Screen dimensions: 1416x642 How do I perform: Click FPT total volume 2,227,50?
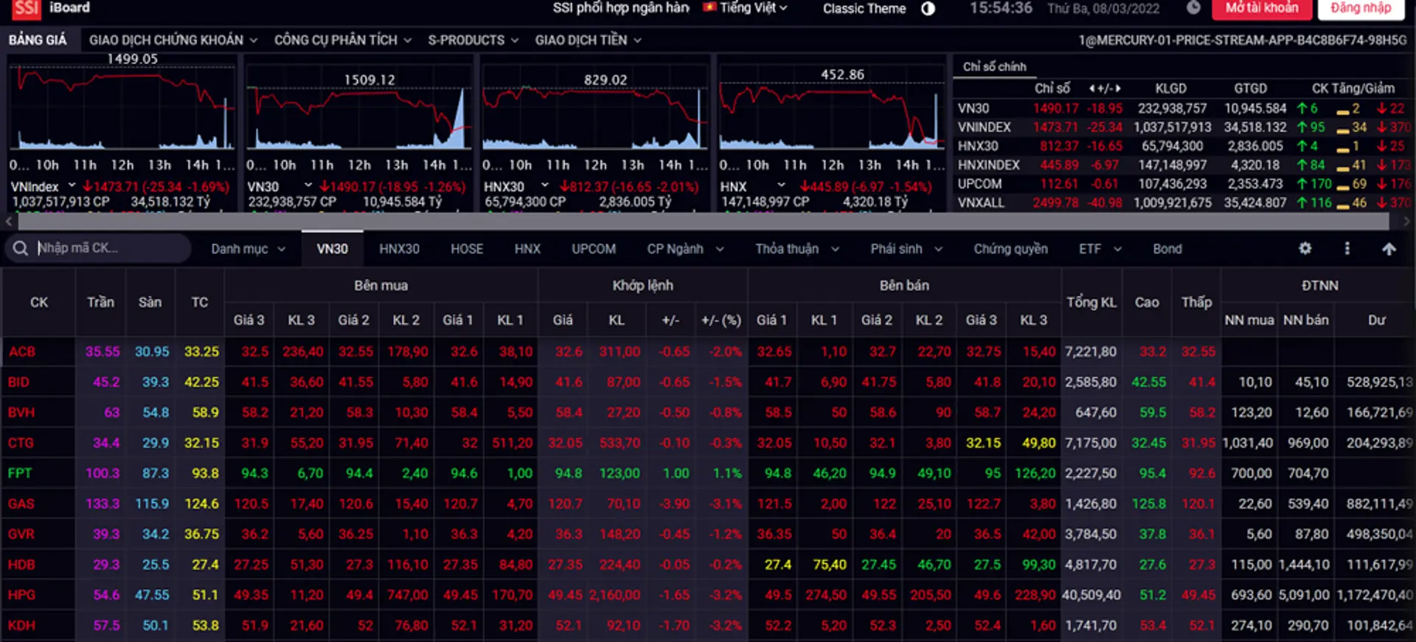(x=1090, y=473)
